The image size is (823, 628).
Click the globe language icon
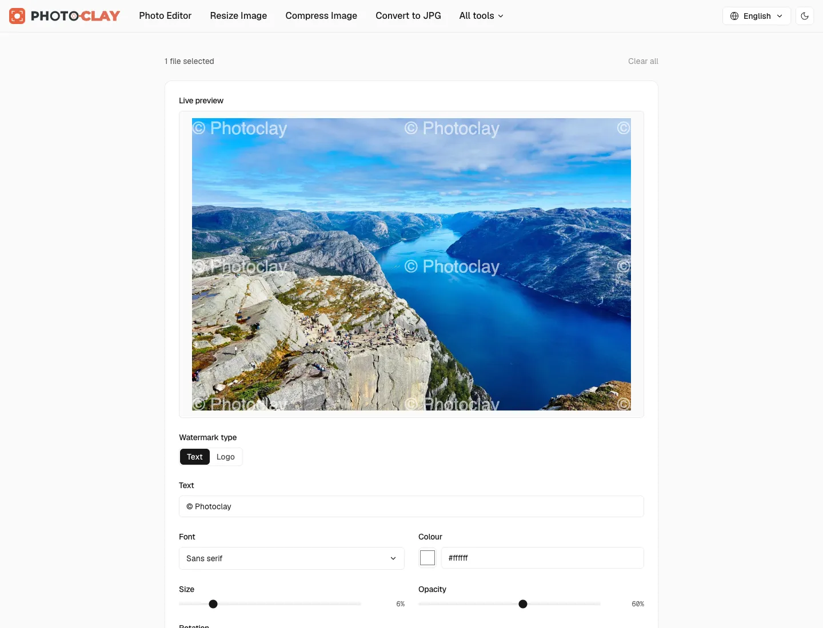(734, 16)
